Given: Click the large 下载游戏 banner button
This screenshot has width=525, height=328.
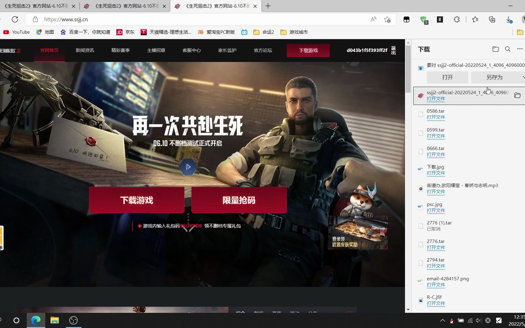Looking at the screenshot, I should [x=137, y=200].
